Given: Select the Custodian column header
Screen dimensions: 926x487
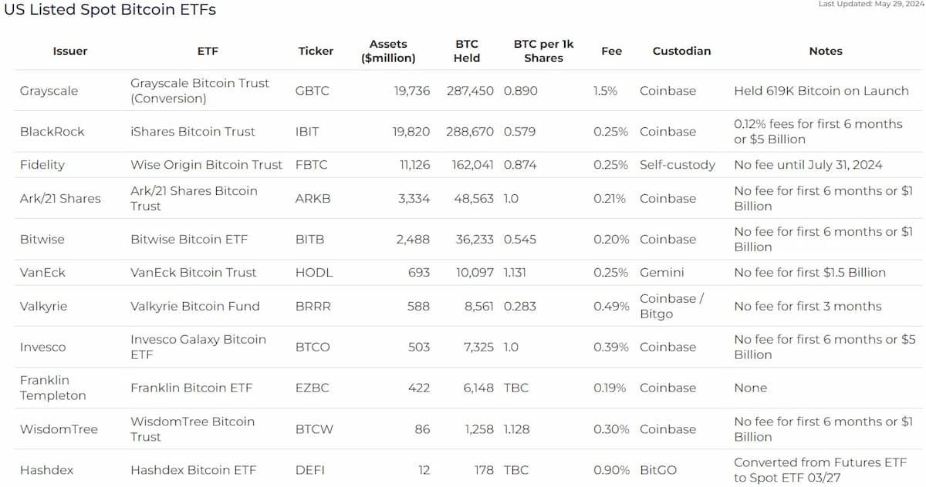Looking at the screenshot, I should click(681, 51).
